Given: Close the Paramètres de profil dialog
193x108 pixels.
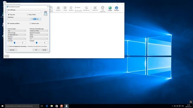Looking at the screenshot, I should pos(48,7).
